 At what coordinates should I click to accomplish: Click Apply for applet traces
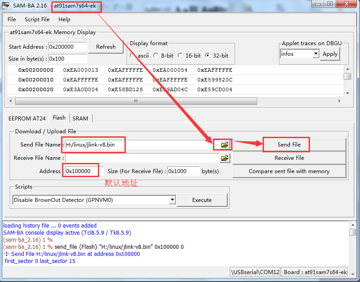pyautogui.click(x=330, y=54)
